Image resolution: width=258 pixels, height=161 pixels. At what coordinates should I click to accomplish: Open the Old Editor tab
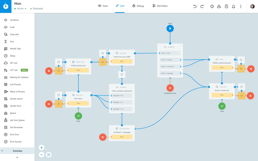(160, 6)
